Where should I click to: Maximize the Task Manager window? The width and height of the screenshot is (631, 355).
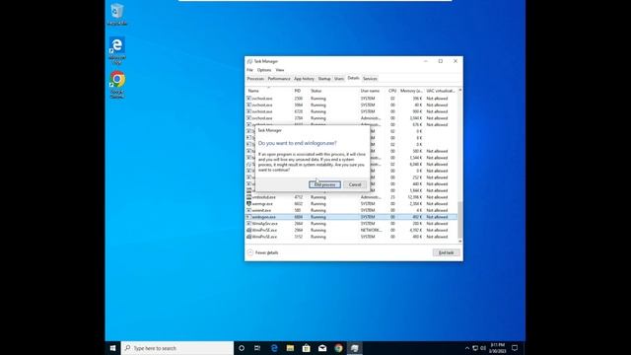[x=441, y=61]
